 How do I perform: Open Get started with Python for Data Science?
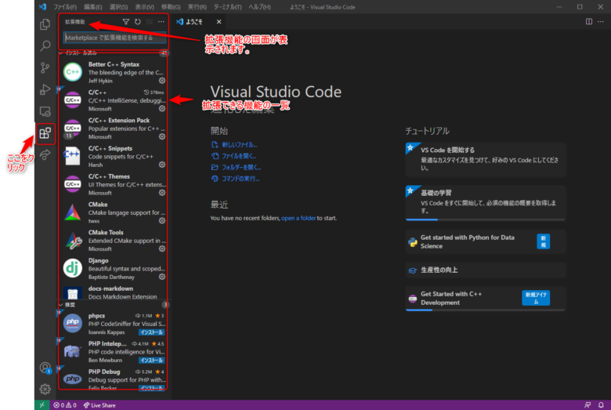tap(485, 242)
